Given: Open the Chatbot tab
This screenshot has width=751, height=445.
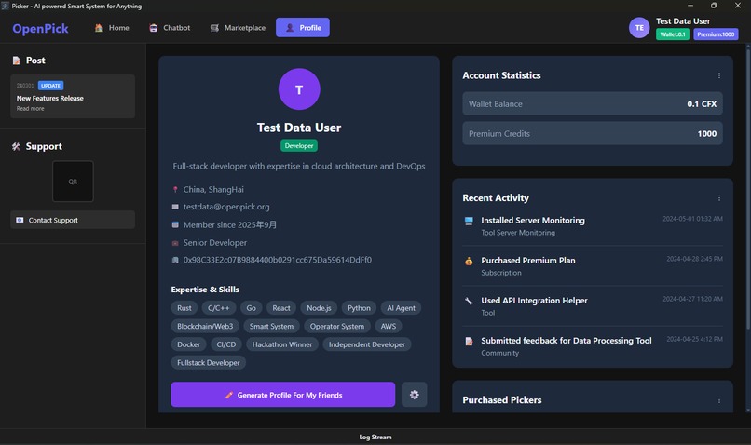Looking at the screenshot, I should tap(170, 28).
